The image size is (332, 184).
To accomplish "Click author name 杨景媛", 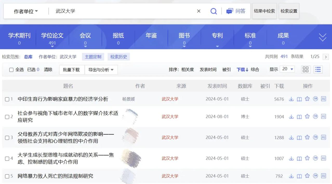I will 129,99.
